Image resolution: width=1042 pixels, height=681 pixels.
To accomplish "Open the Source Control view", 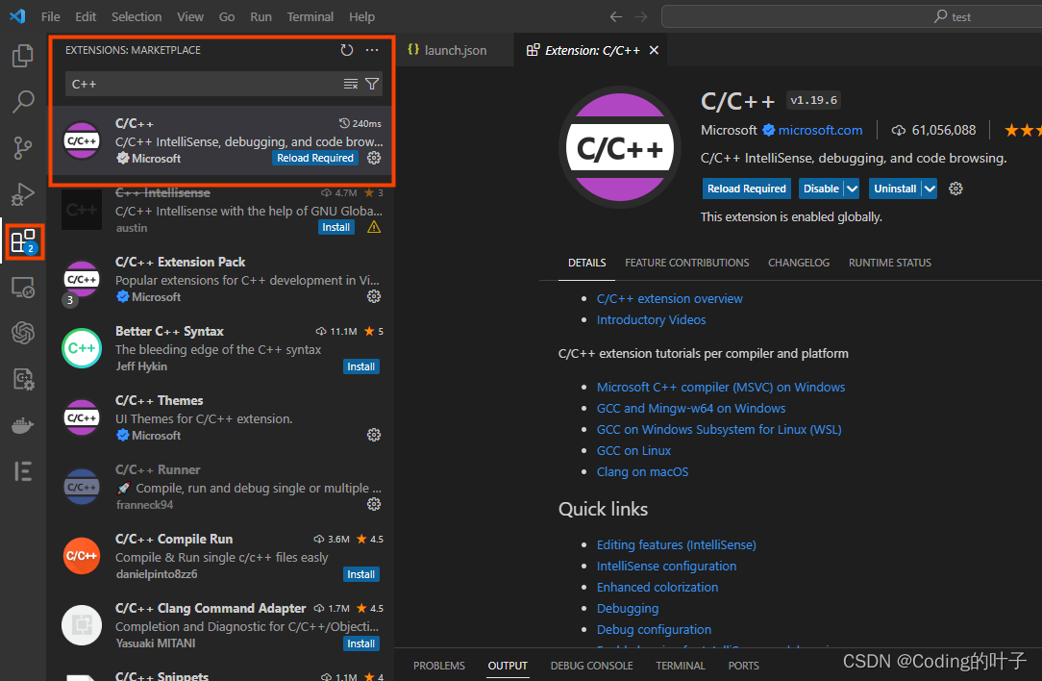I will point(23,148).
